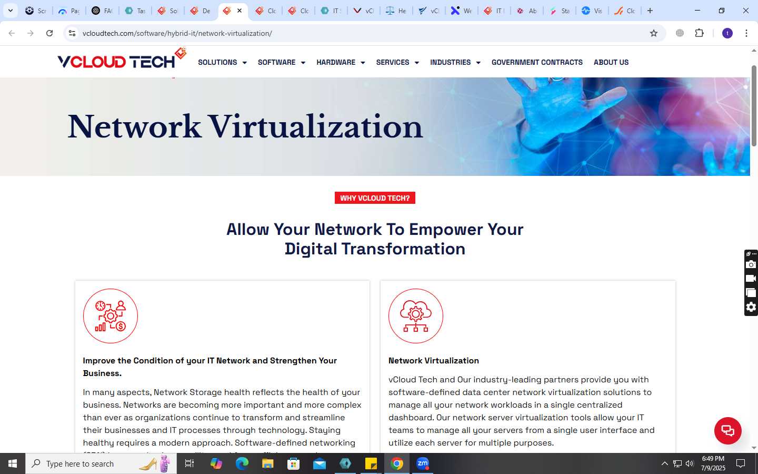758x474 pixels.
Task: Click the page vertical scrollbar thumb
Action: pyautogui.click(x=754, y=105)
